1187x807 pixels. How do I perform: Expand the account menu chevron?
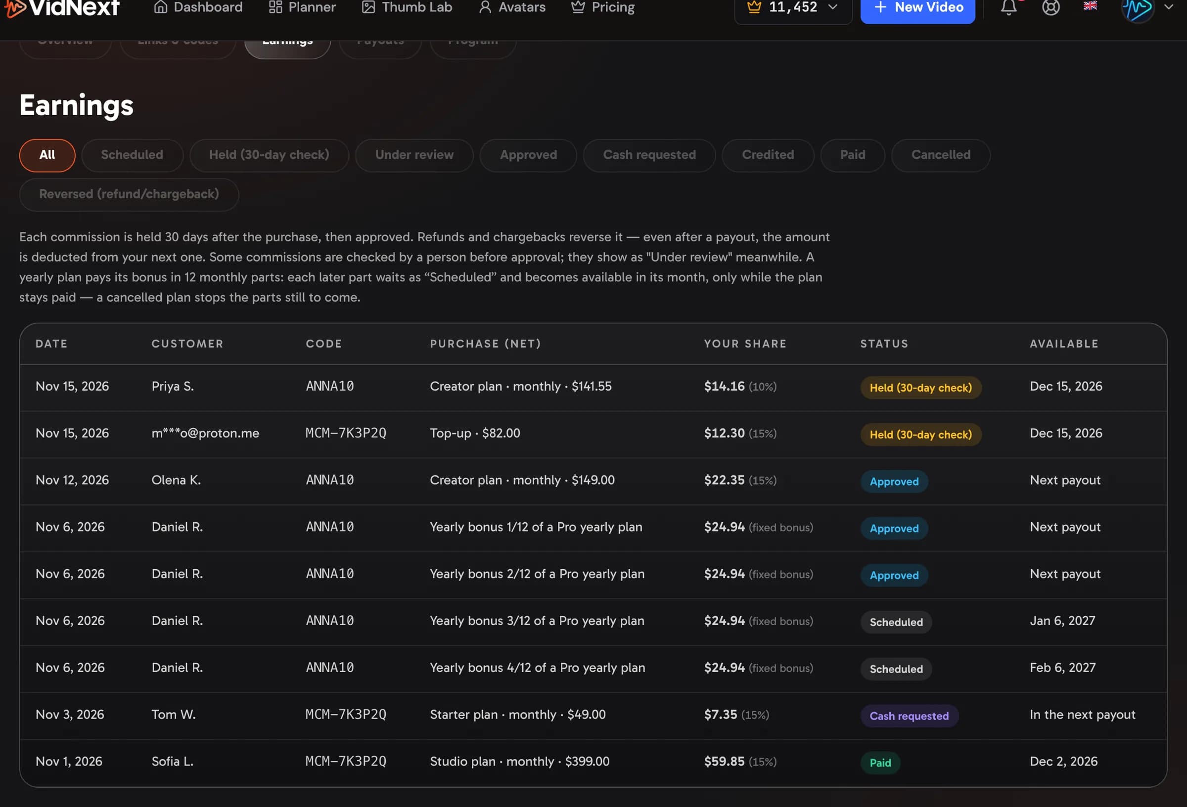[x=1168, y=7]
